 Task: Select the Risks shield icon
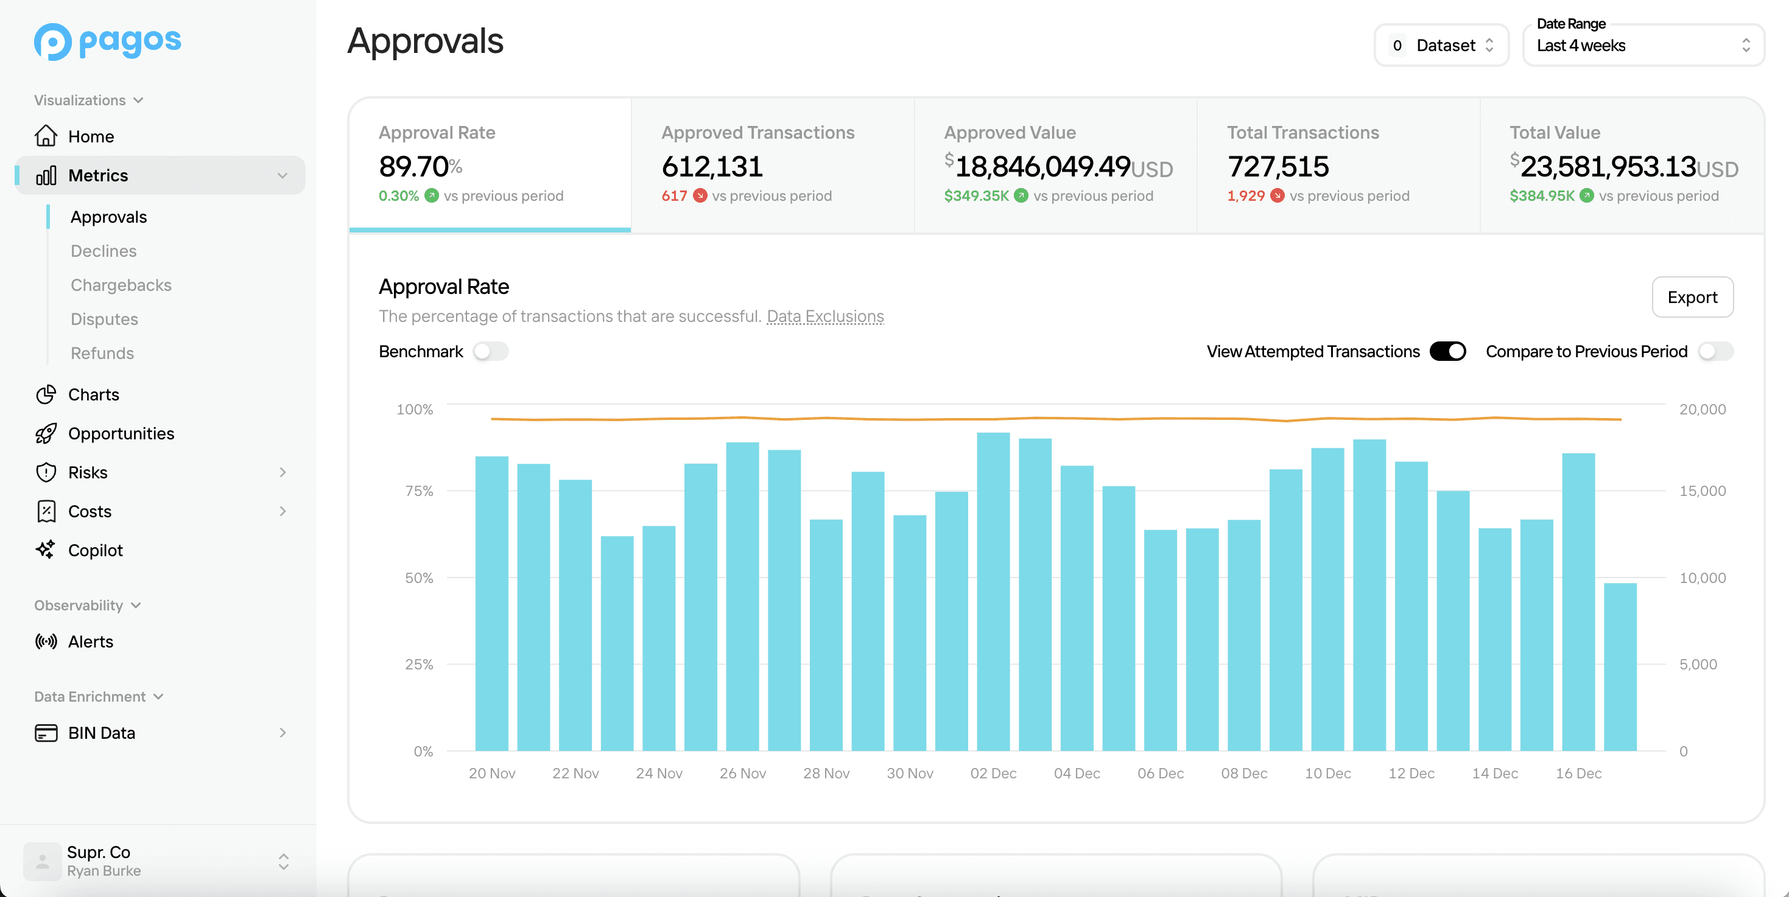(x=45, y=472)
